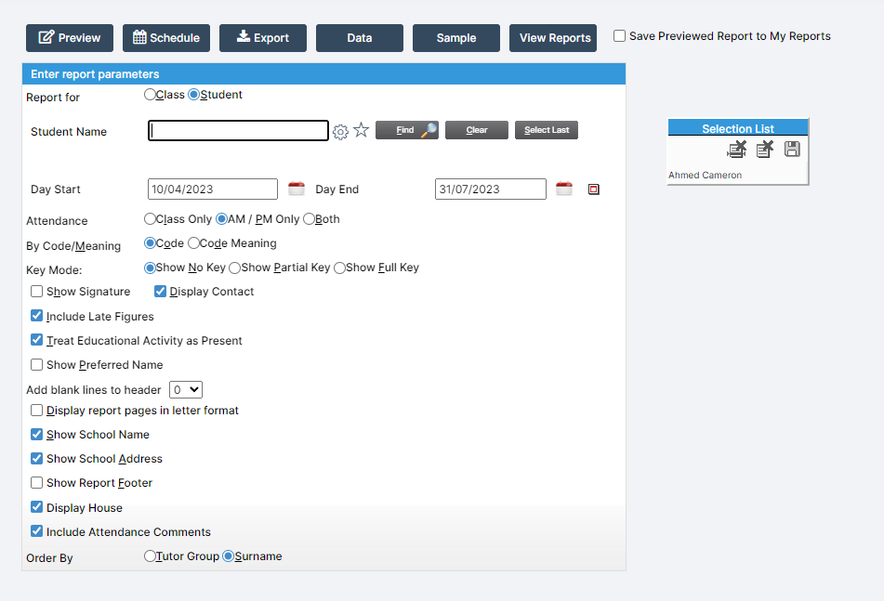Click the star favourite icon beside Student Name
Screen dimensions: 884x601
[361, 130]
